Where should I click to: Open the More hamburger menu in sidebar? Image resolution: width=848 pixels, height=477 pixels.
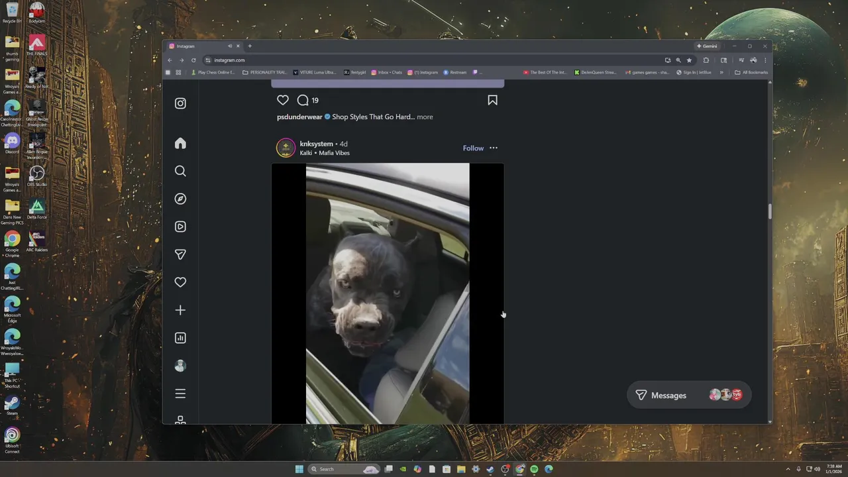(180, 394)
